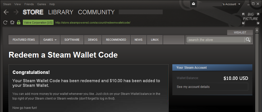Reload the page with the refresh icon
The image size is (262, 112).
point(5,23)
